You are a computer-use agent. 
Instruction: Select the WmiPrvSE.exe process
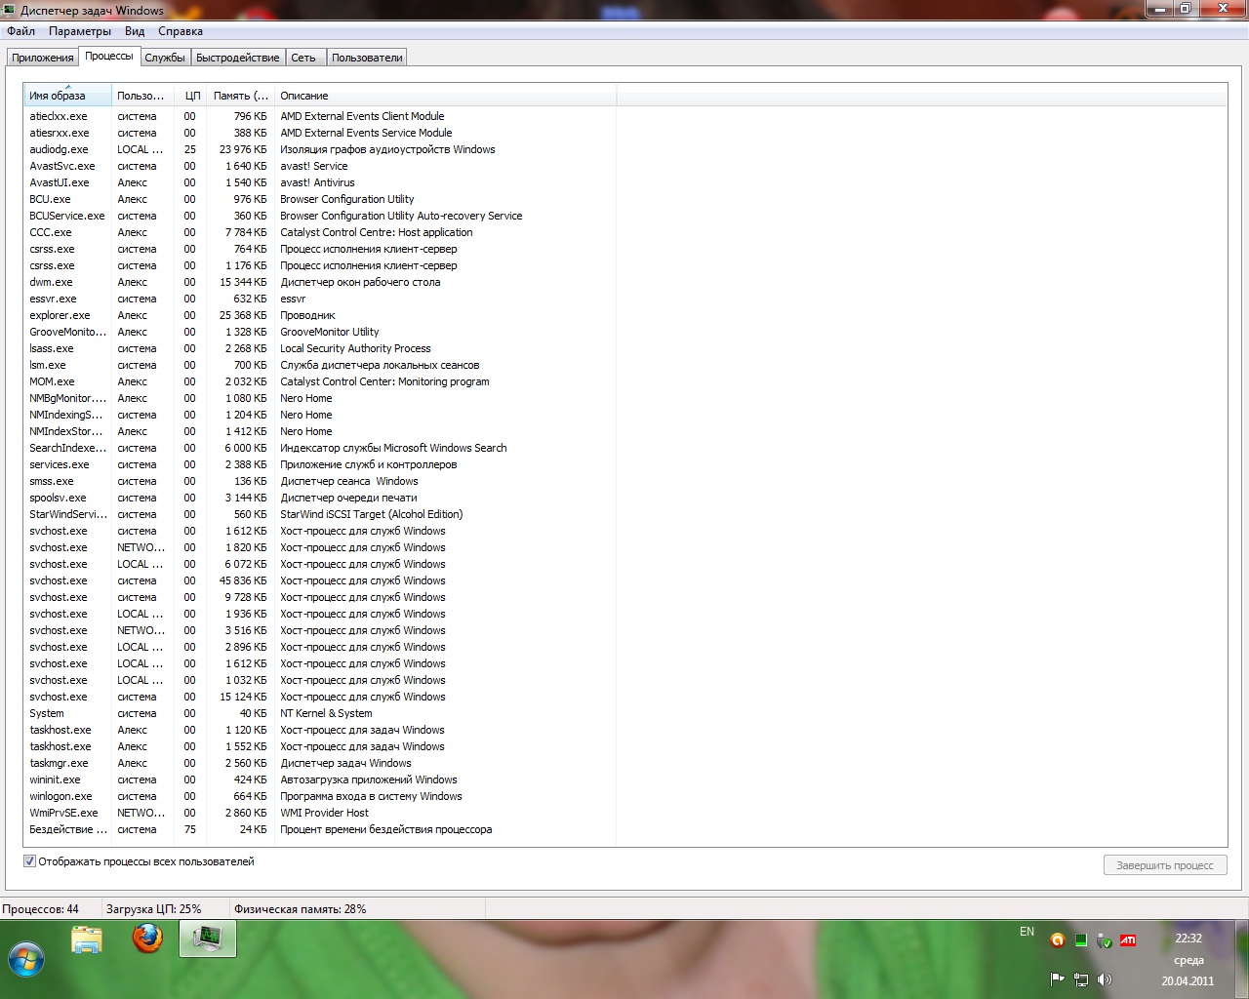(320, 813)
